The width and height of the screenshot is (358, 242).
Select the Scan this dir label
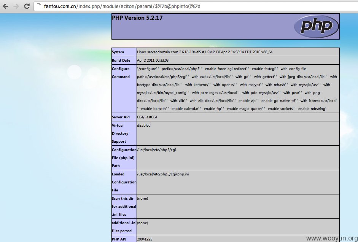(x=124, y=206)
